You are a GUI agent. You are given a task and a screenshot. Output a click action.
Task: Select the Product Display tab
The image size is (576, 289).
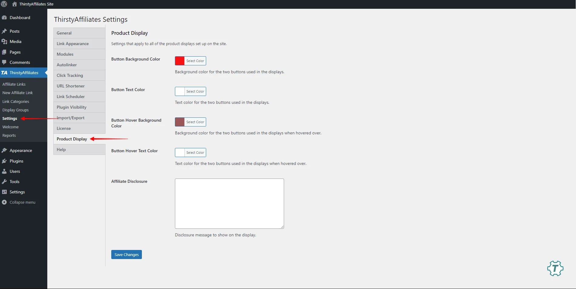pos(79,139)
